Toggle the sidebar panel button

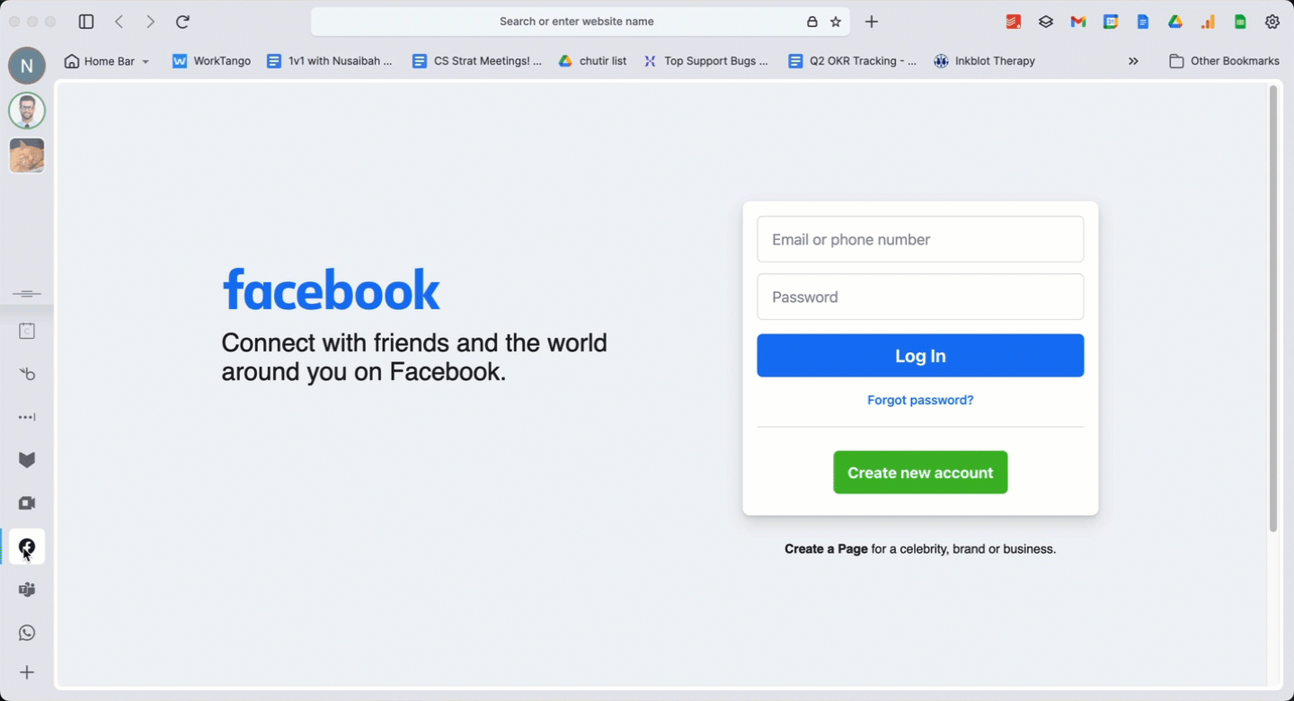click(x=86, y=22)
